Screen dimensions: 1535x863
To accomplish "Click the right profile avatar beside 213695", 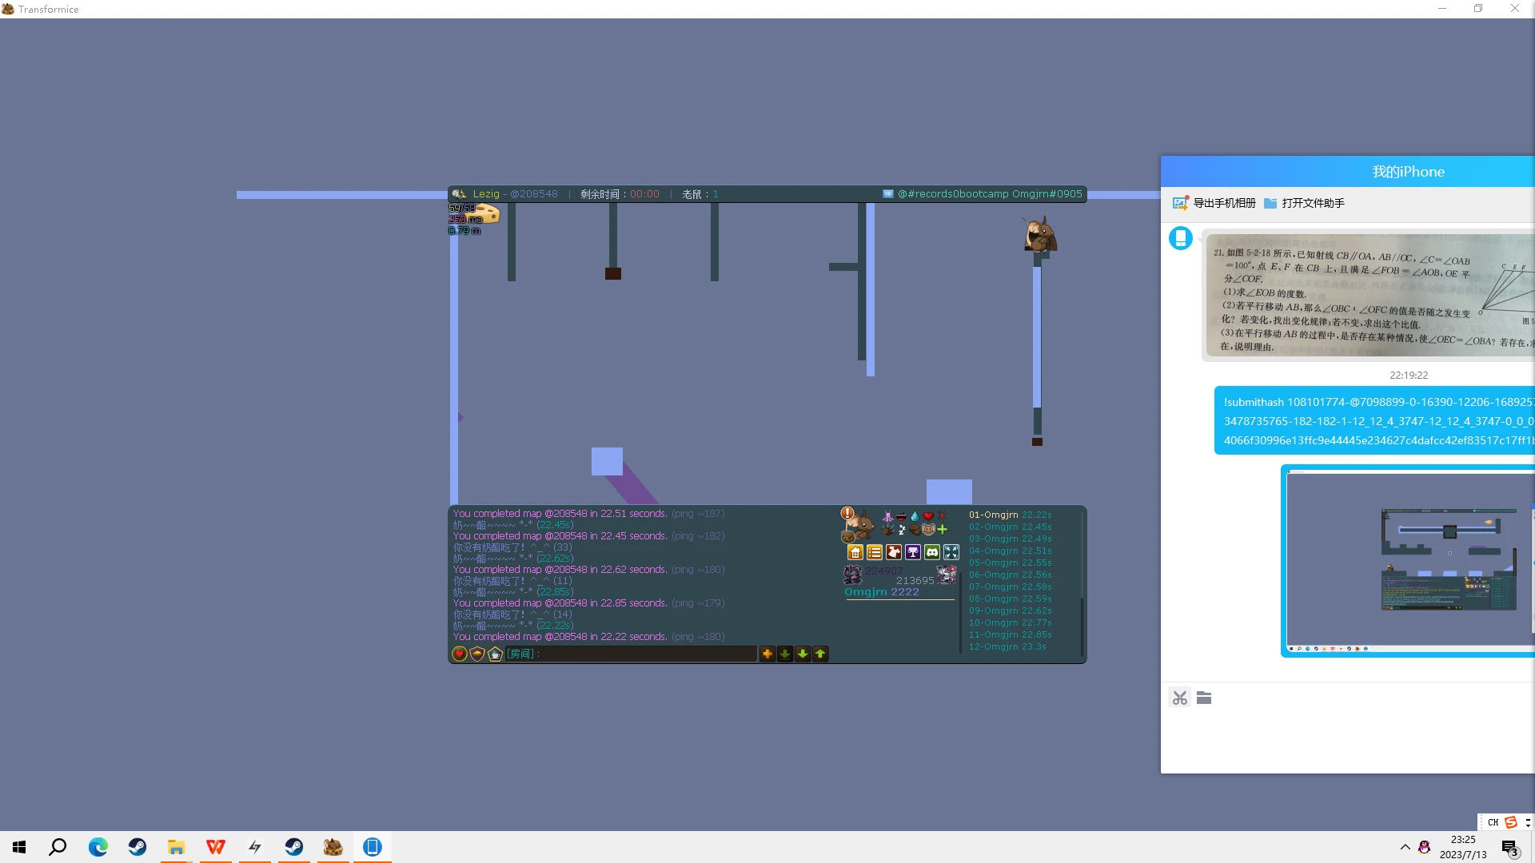I will click(947, 575).
